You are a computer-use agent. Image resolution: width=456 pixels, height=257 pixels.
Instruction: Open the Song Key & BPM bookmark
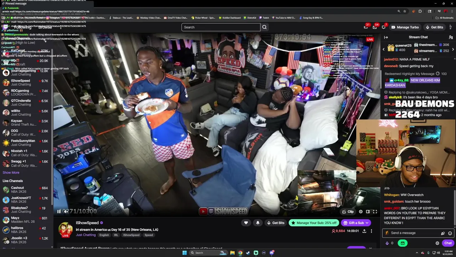coord(311,17)
